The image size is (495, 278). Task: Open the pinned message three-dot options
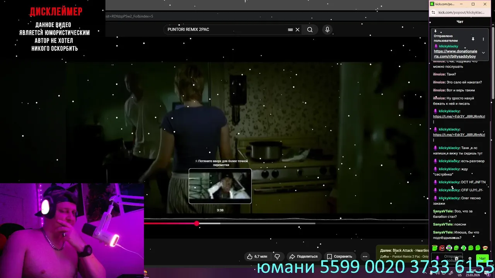pos(483,39)
